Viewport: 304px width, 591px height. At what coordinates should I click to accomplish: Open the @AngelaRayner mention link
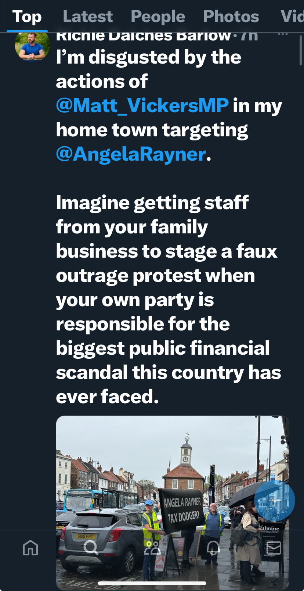[131, 154]
